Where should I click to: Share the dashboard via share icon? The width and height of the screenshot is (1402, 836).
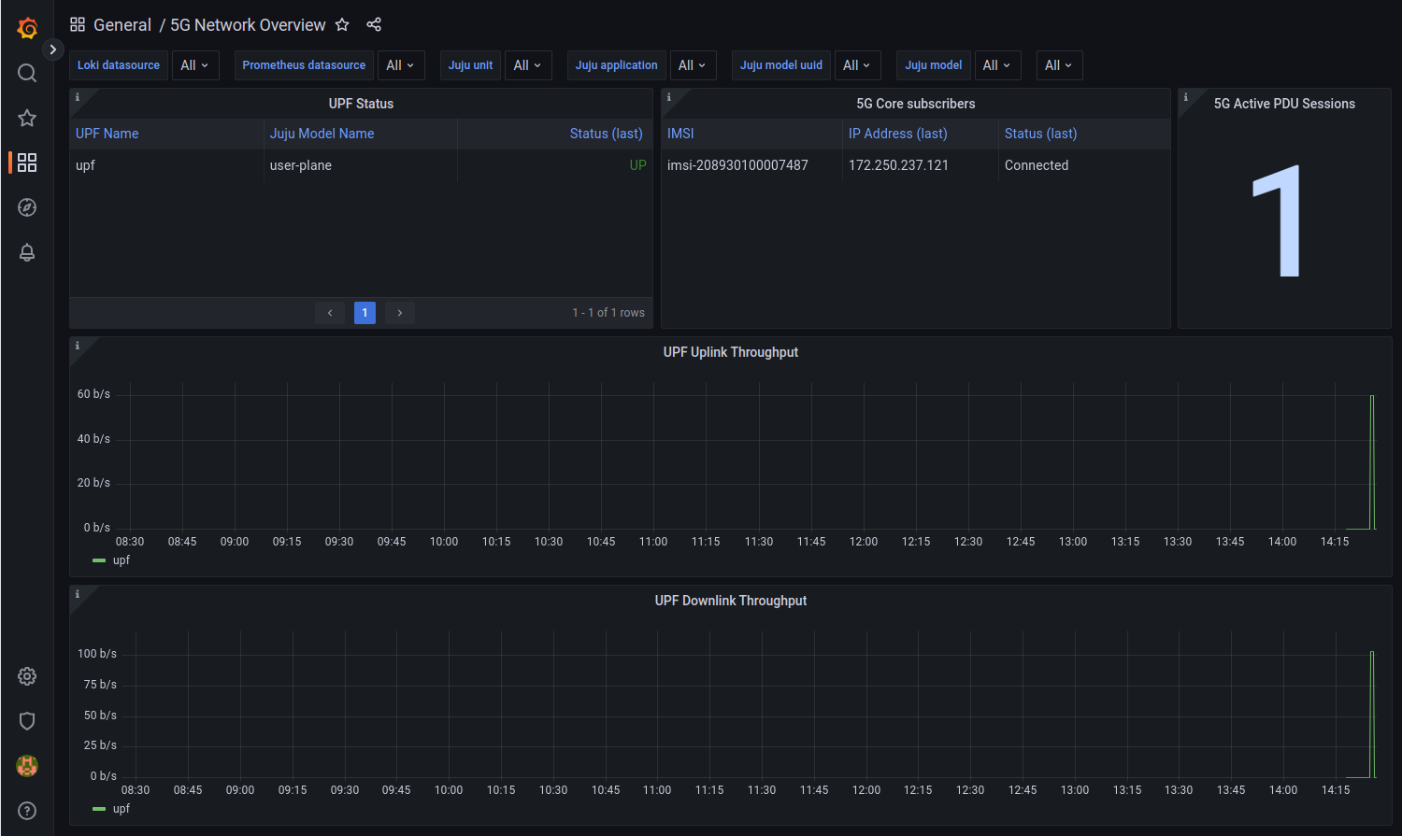pyautogui.click(x=374, y=25)
